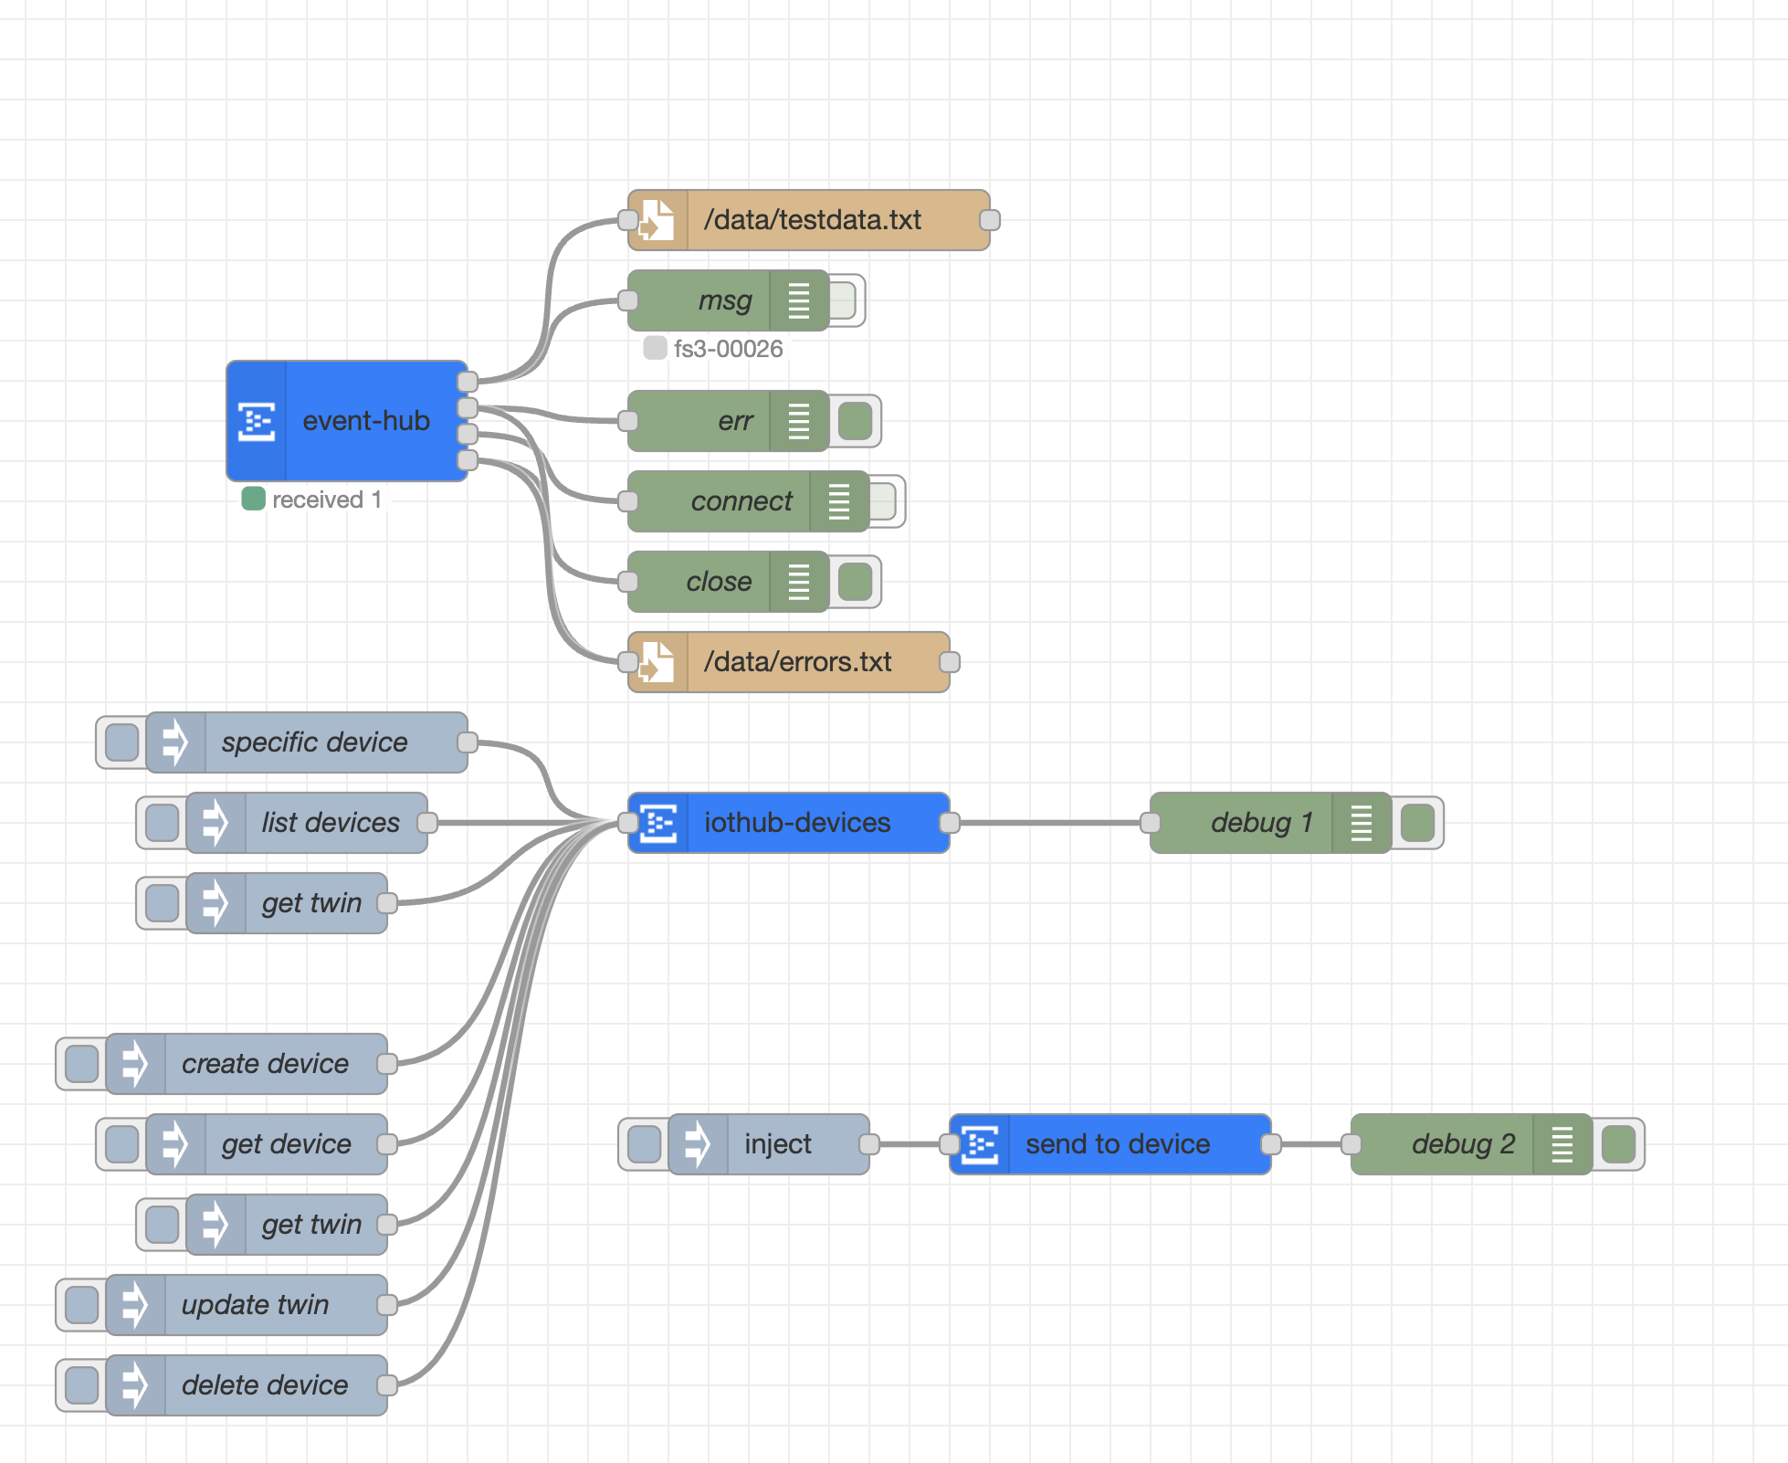Click the green received 1 status indicator

point(253,500)
